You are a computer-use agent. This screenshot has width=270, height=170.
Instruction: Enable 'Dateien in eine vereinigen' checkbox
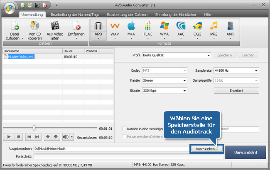click(x=124, y=129)
